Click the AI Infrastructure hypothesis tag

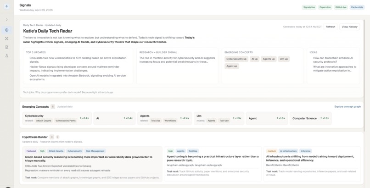288,151
